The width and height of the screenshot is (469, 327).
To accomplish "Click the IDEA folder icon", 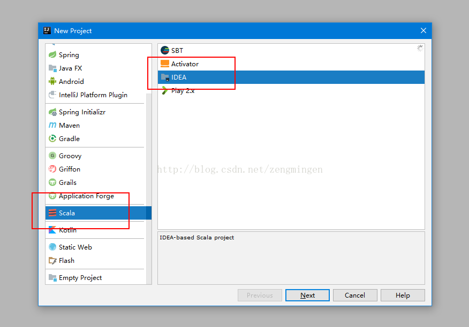I will click(x=165, y=77).
